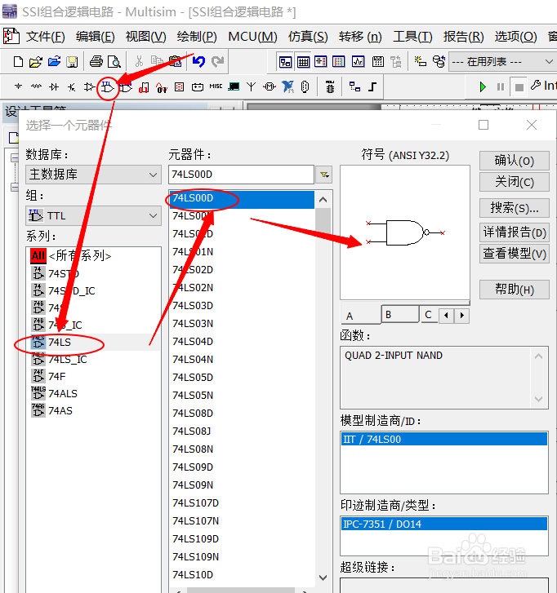Click the 帮助(H) button
This screenshot has width=557, height=593.
[x=515, y=290]
